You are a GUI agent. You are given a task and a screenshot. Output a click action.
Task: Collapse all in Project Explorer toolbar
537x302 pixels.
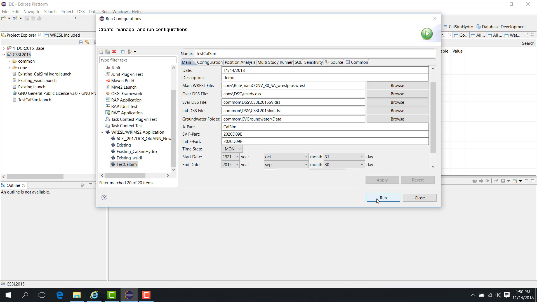(x=81, y=42)
